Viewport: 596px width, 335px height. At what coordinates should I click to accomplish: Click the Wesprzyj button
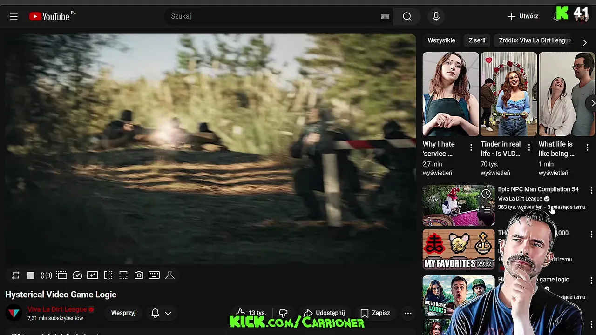(123, 313)
